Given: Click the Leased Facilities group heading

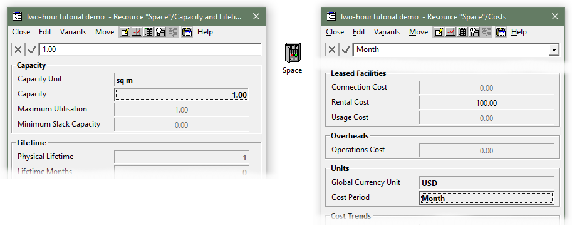Looking at the screenshot, I should coord(358,73).
